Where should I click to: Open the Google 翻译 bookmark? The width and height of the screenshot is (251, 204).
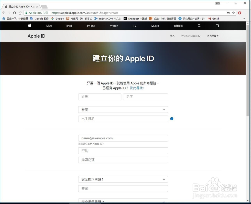(x=39, y=19)
